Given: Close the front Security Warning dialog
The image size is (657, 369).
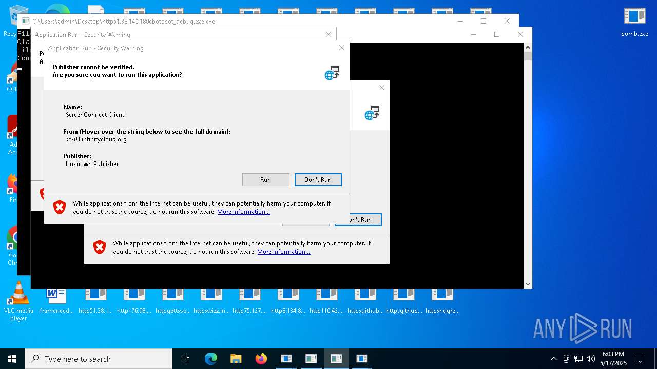Looking at the screenshot, I should pos(341,48).
